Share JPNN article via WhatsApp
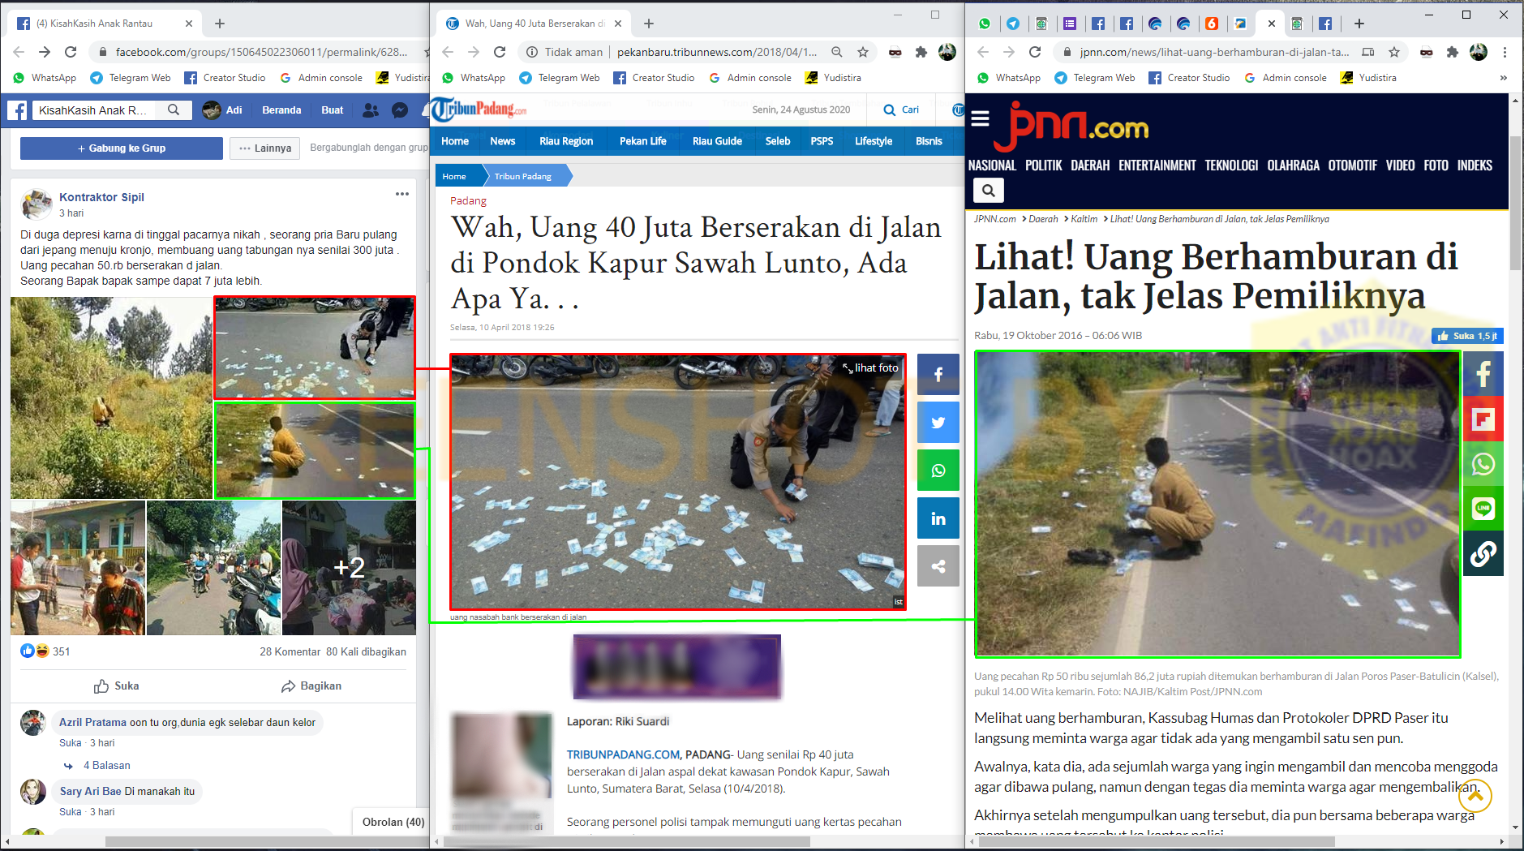The width and height of the screenshot is (1524, 851). click(x=1483, y=464)
